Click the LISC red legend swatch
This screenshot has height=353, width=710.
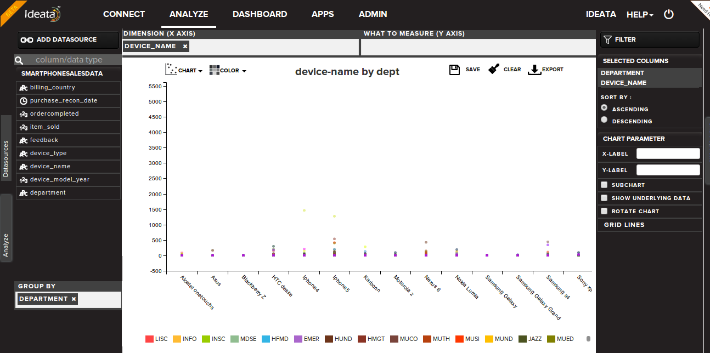pyautogui.click(x=149, y=339)
